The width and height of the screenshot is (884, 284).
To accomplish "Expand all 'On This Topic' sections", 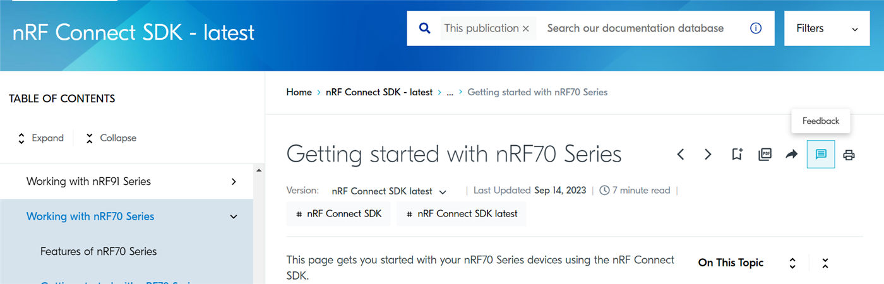I will point(792,263).
